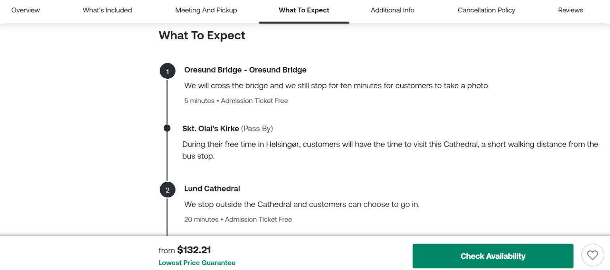Click the numbered stop marker 2
The image size is (610, 270).
pos(167,190)
